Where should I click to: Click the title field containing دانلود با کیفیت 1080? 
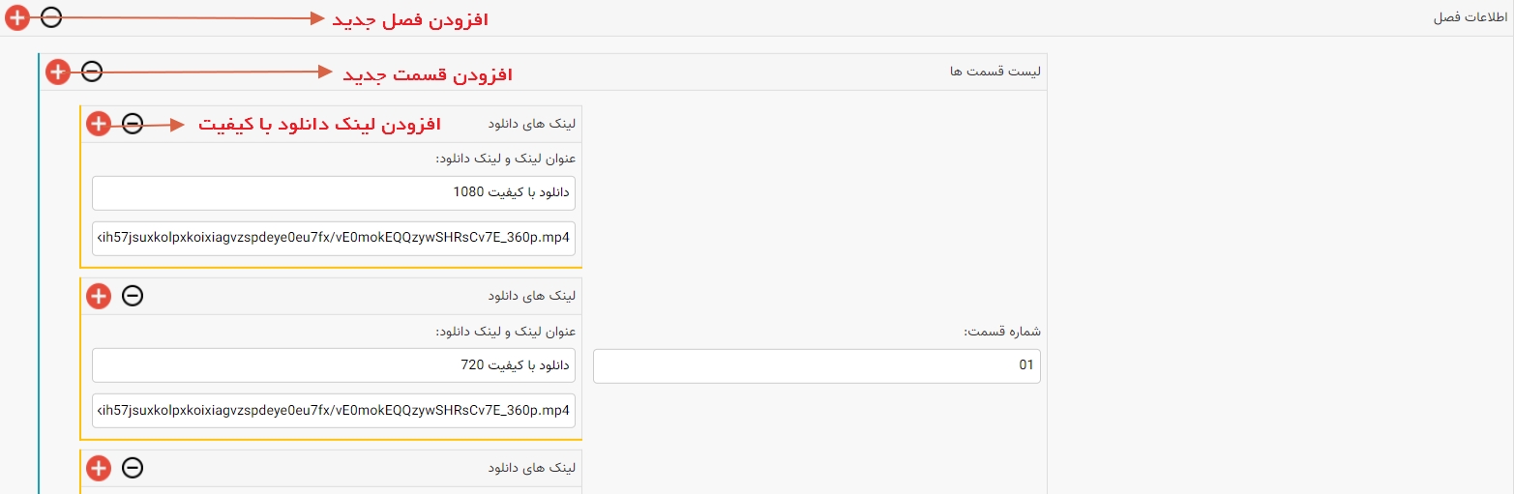[334, 192]
